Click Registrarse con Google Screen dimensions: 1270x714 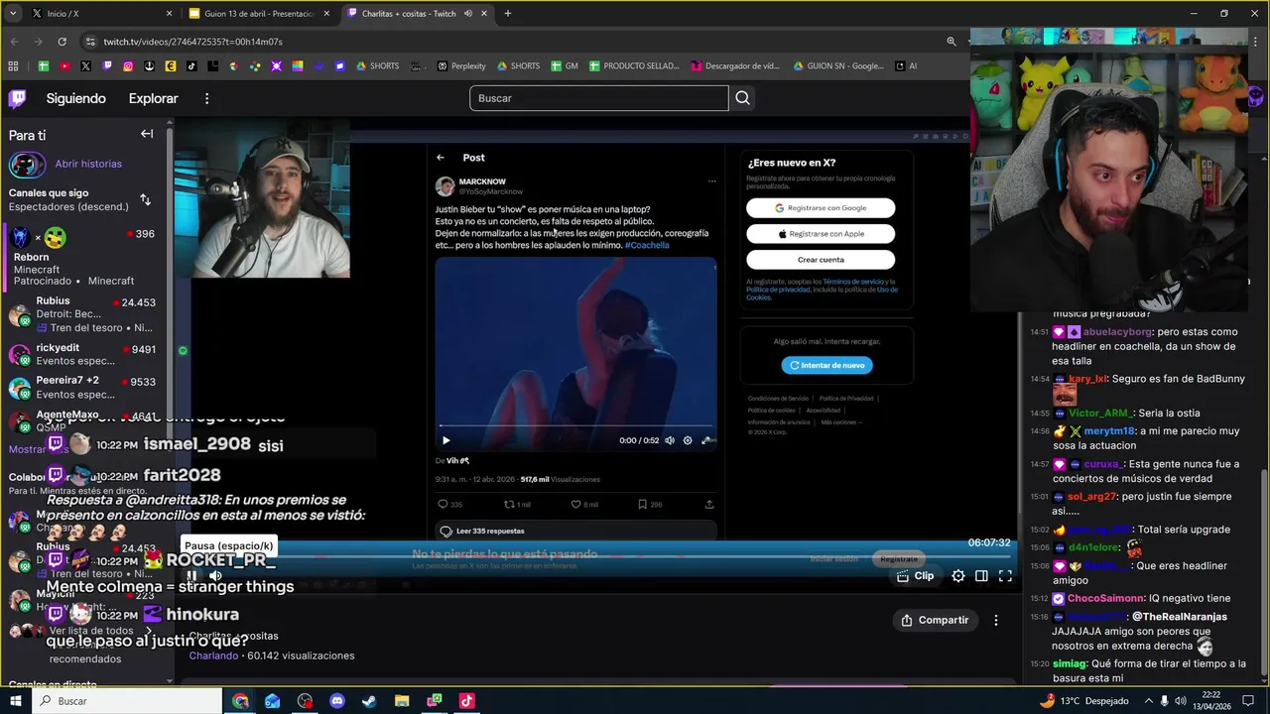point(821,208)
